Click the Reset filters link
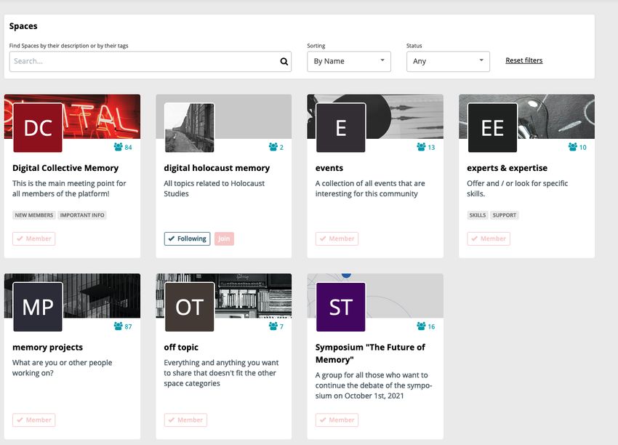The image size is (618, 445). [x=523, y=60]
